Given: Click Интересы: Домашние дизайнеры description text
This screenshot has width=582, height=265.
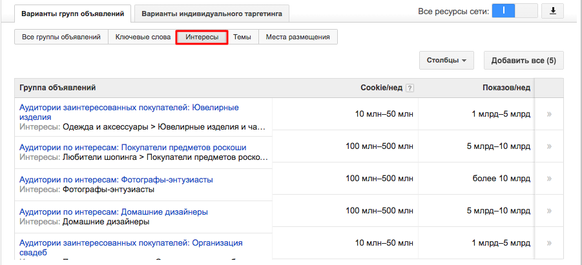Looking at the screenshot, I should pyautogui.click(x=84, y=222).
